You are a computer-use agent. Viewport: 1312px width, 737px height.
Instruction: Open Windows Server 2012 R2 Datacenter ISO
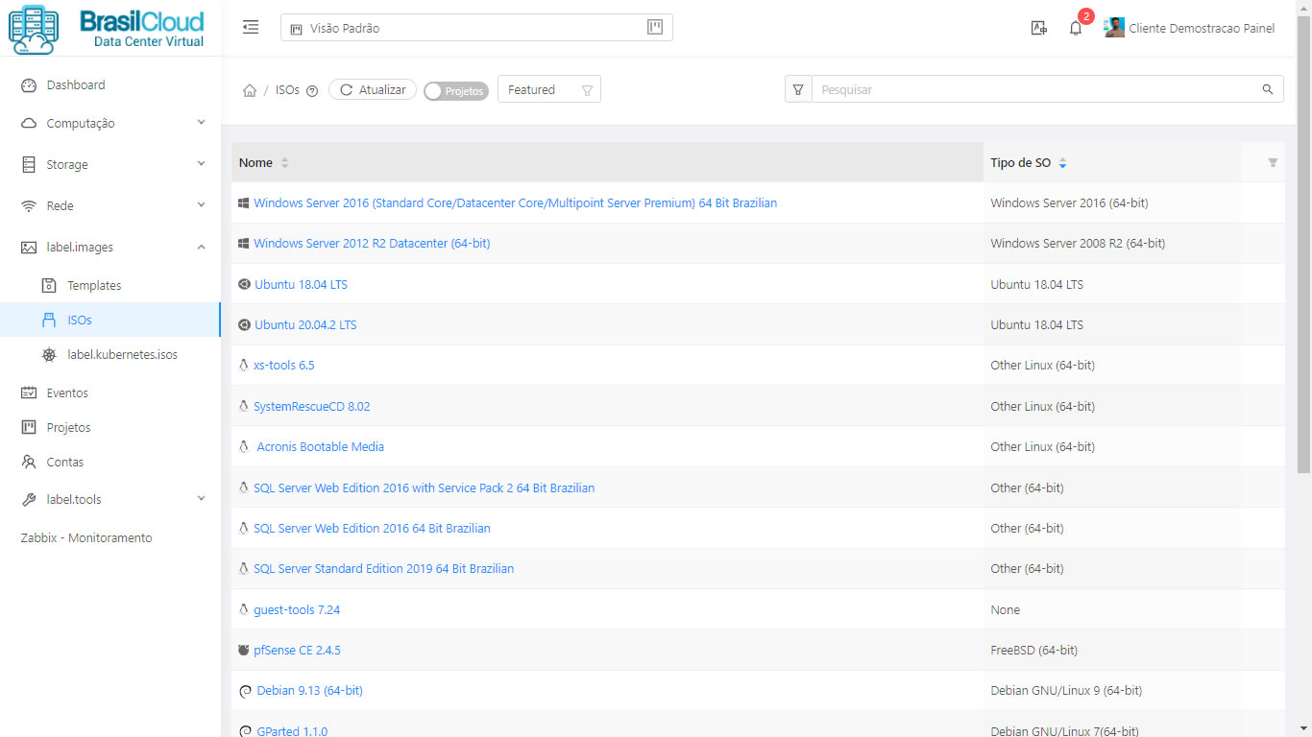click(x=372, y=244)
